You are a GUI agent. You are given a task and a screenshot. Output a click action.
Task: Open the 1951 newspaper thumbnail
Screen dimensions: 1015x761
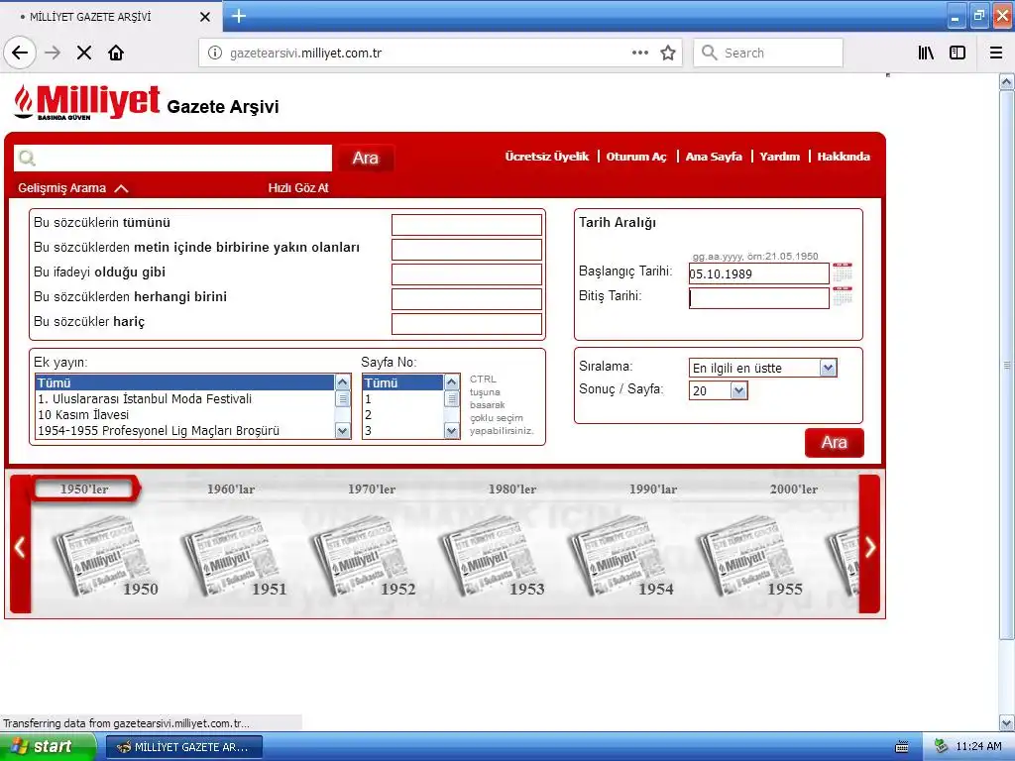point(234,557)
